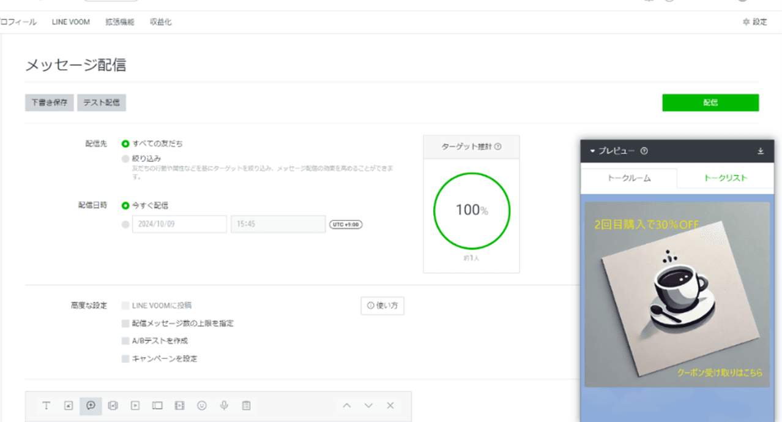Click help icon beside ターゲット推計
Viewport: 782px width, 422px height.
coord(498,147)
